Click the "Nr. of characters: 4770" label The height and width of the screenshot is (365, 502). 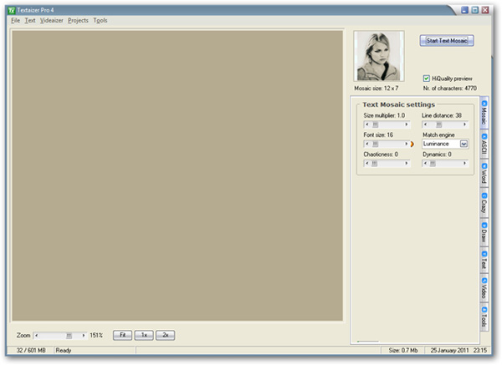450,89
